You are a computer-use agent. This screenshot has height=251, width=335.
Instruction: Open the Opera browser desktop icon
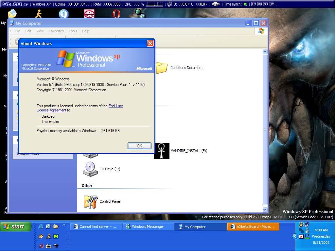(x=116, y=14)
